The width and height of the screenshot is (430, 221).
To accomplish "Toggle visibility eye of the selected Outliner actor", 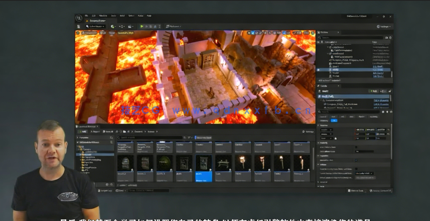I will coord(318,70).
